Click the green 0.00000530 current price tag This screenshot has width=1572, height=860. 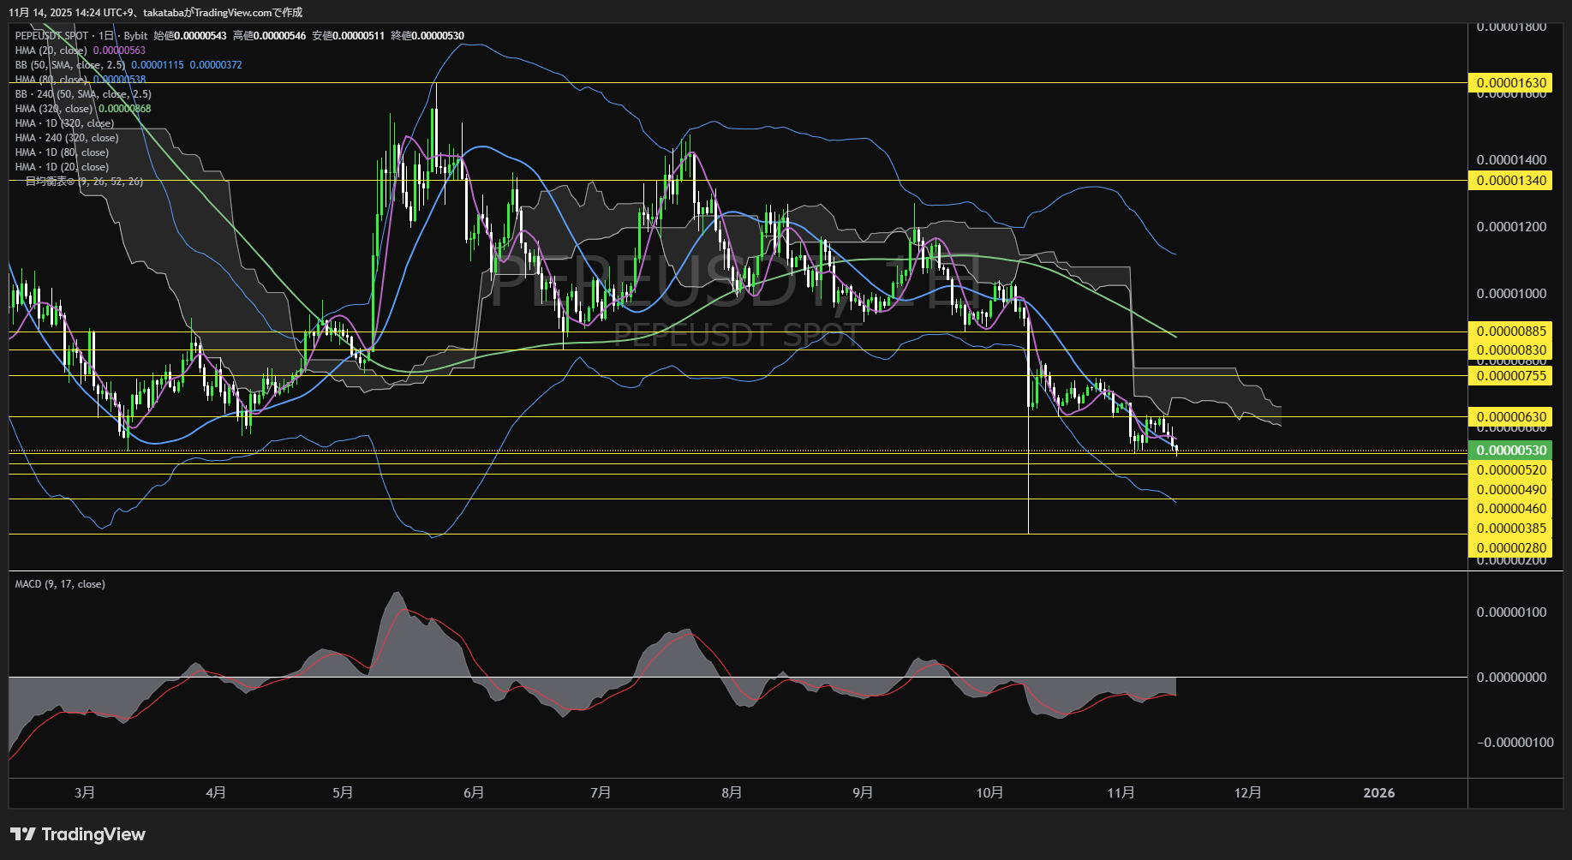pyautogui.click(x=1510, y=451)
